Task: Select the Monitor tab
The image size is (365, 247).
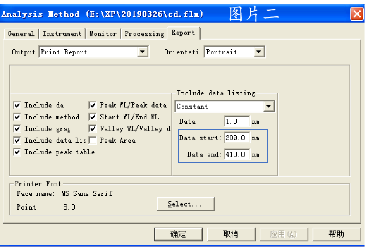Action: point(103,33)
